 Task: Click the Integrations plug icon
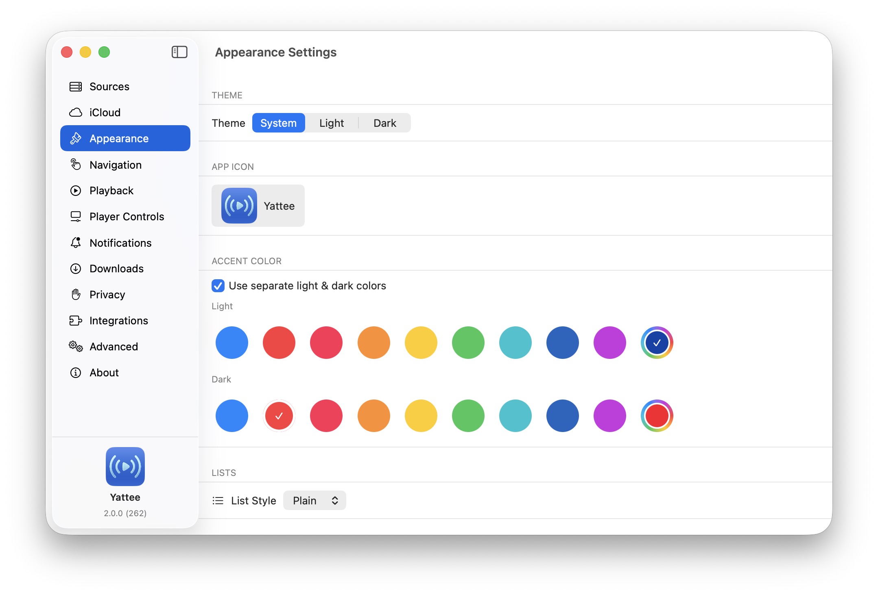click(76, 321)
